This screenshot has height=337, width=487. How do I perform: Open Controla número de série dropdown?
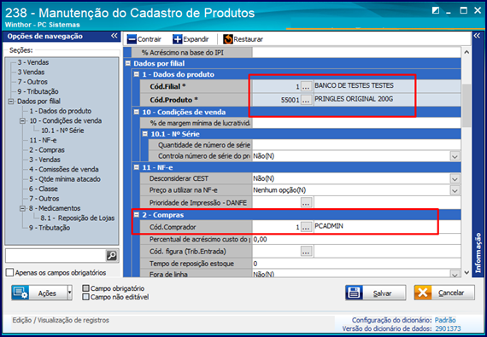[x=455, y=156]
